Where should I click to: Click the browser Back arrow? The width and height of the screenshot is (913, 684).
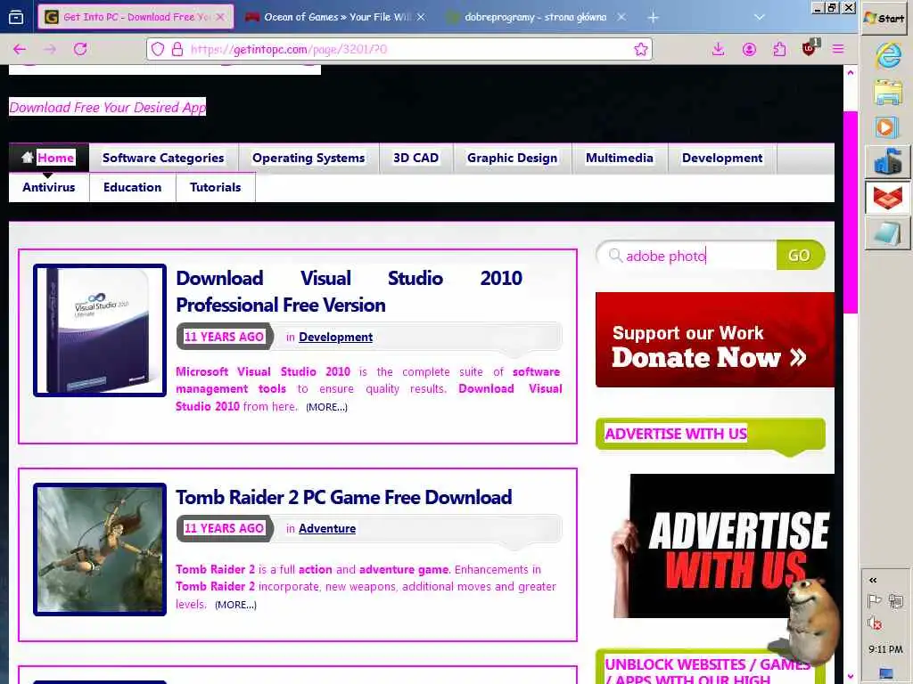20,50
